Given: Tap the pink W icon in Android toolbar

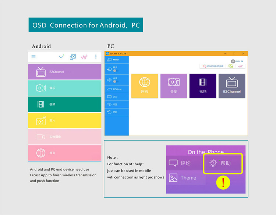Looking at the screenshot, I should pos(84,57).
